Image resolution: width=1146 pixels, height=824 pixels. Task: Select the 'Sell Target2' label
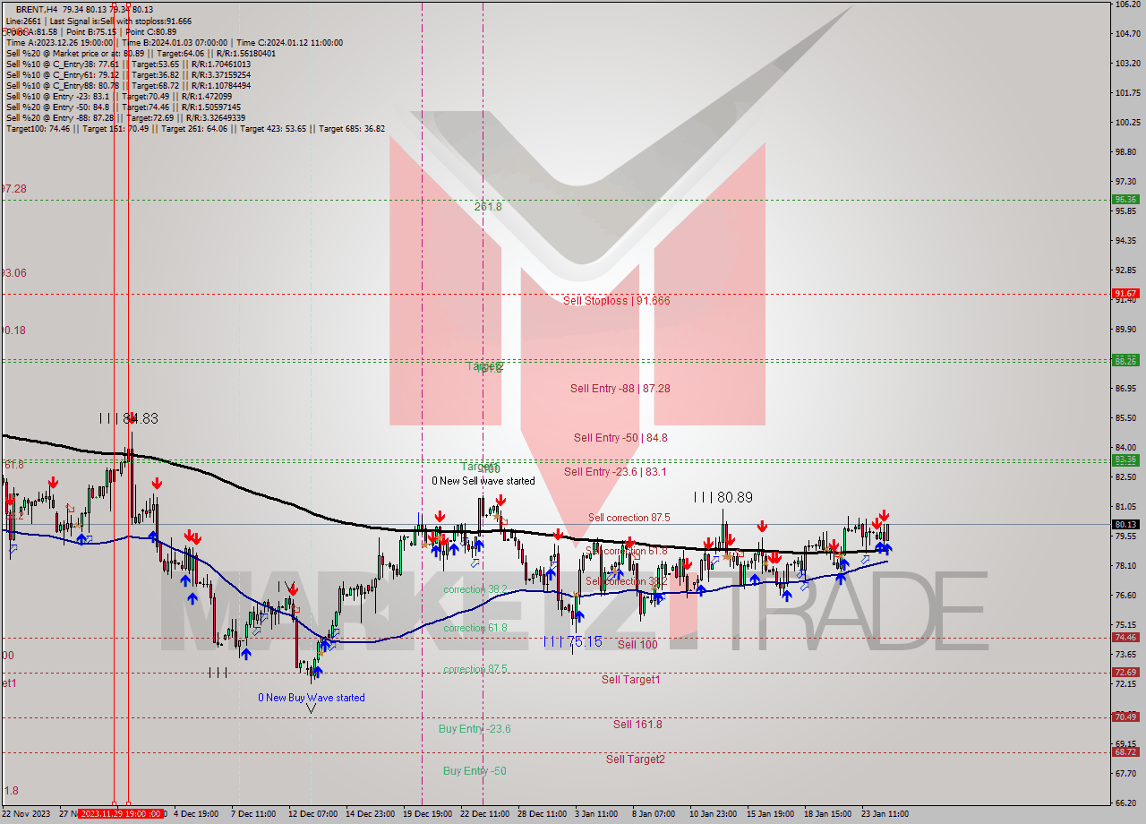[x=635, y=760]
